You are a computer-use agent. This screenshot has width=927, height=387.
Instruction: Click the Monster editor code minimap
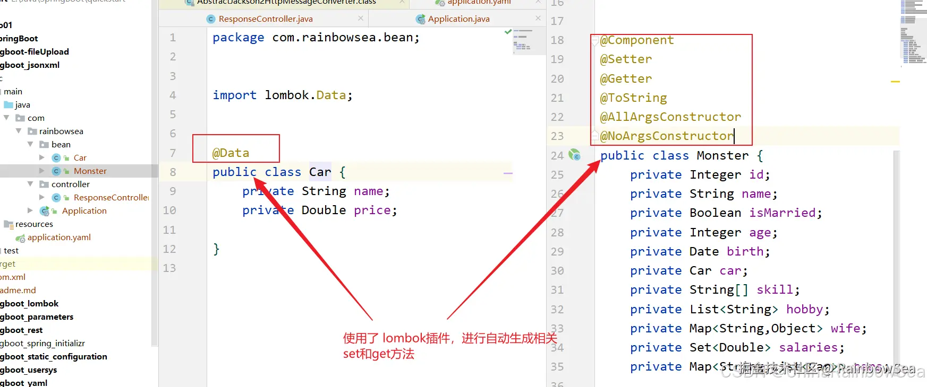[913, 32]
